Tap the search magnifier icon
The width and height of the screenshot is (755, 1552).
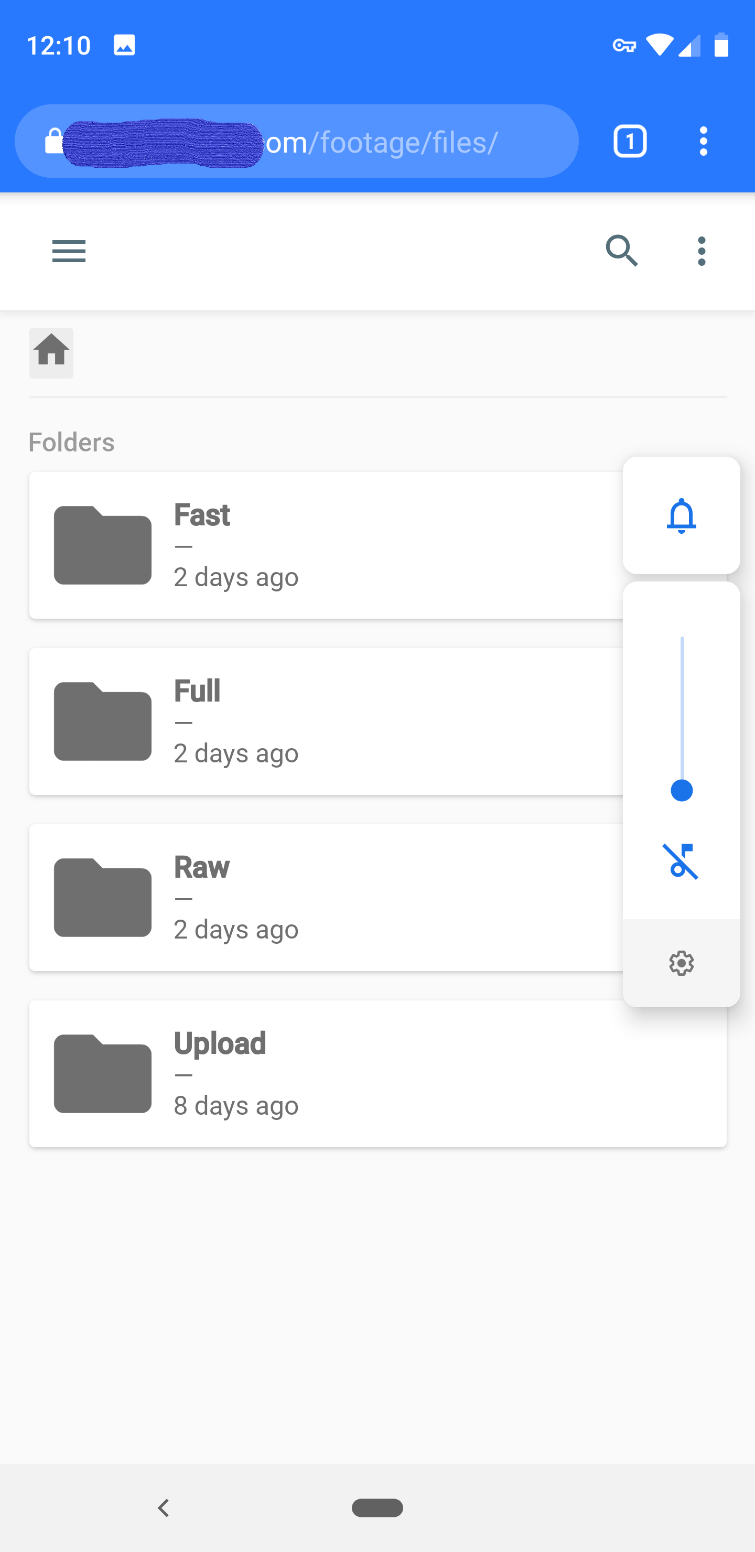pyautogui.click(x=621, y=251)
